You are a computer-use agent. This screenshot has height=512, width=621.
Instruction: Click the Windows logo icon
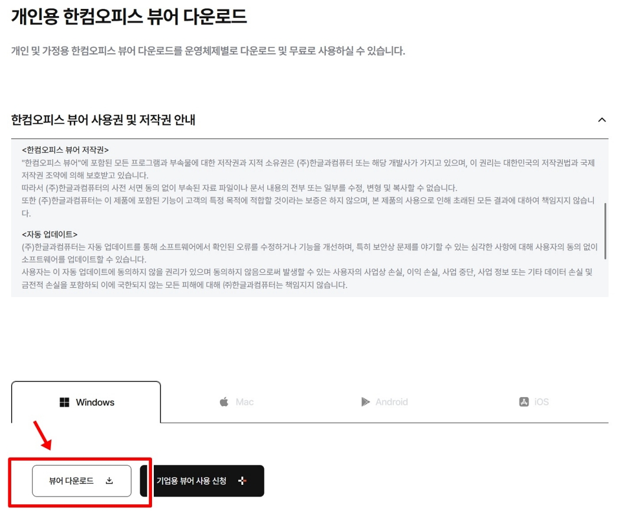click(64, 402)
